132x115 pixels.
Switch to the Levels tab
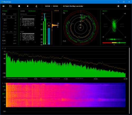[23, 11]
